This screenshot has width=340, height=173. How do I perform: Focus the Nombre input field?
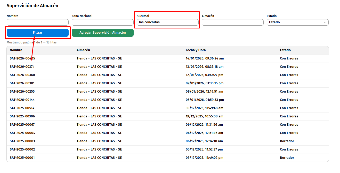pos(38,22)
